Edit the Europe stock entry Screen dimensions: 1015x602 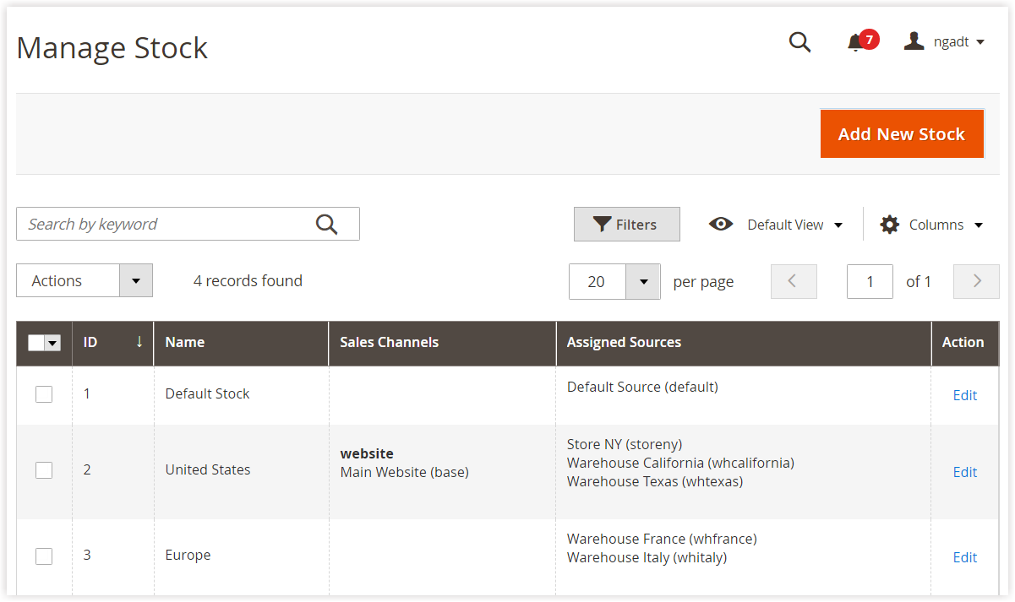pos(964,556)
